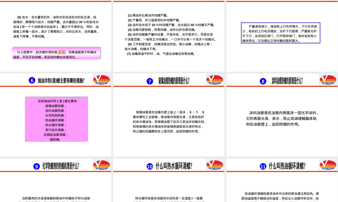The height and width of the screenshot is (202, 338).
Task: Open slide 11 about hot oil circulation
Action: (282, 180)
